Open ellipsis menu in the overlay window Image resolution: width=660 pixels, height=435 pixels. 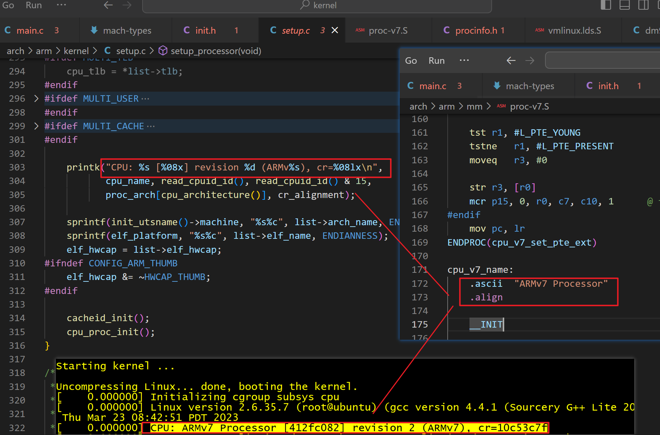pyautogui.click(x=464, y=61)
